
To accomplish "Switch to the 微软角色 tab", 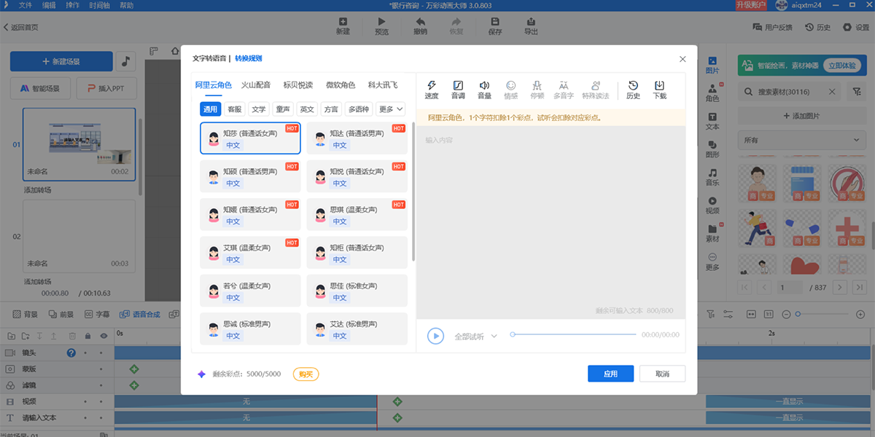I will 341,85.
